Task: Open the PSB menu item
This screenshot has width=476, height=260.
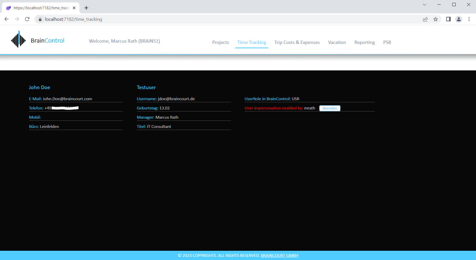Action: point(387,42)
